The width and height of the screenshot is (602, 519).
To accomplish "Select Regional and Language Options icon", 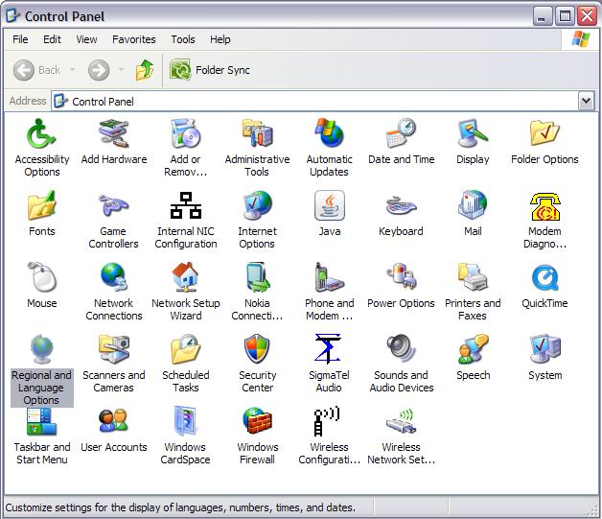I will click(41, 349).
